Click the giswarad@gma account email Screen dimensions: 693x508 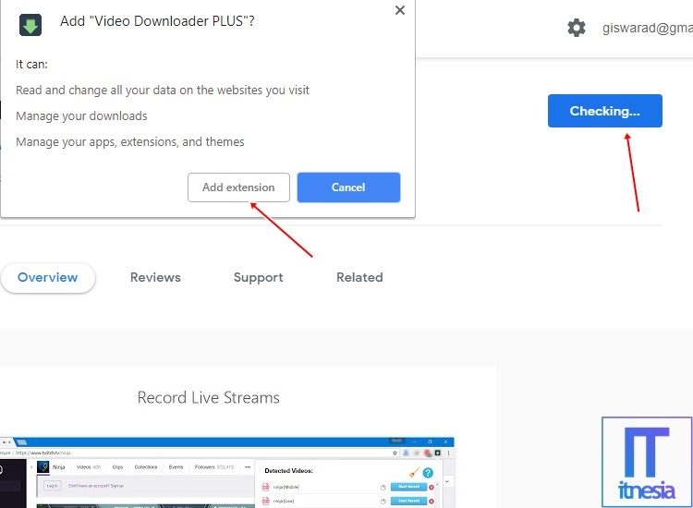point(648,28)
